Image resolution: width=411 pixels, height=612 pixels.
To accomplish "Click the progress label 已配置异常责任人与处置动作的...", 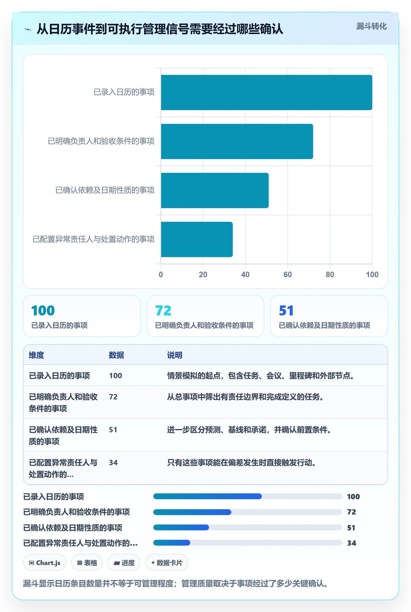I will click(x=80, y=543).
